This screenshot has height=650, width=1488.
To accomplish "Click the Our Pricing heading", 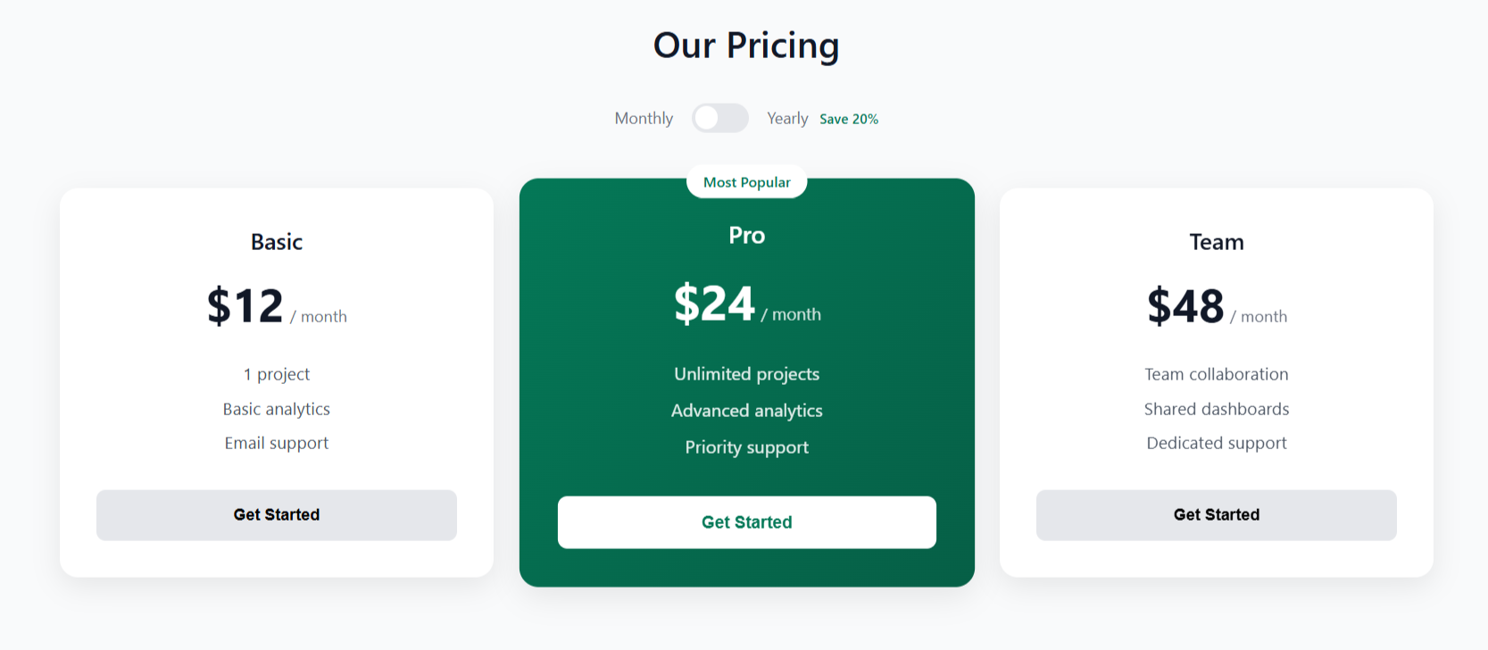I will click(746, 45).
